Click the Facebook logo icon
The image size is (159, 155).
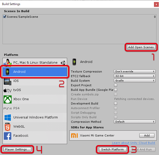(x=8, y=136)
